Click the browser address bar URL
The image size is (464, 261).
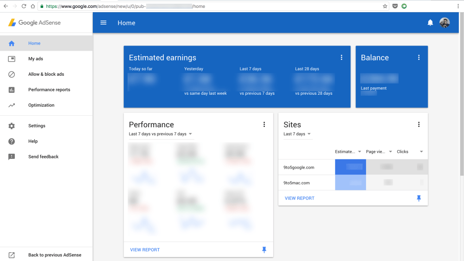tap(209, 7)
